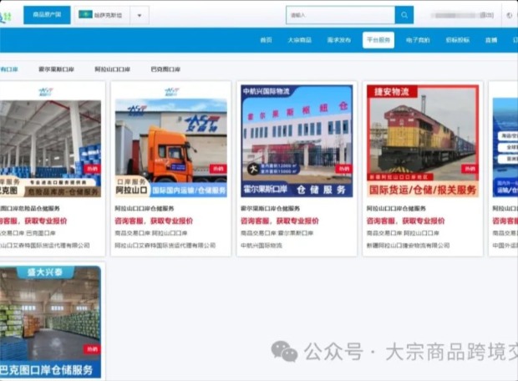This screenshot has width=518, height=381.
Task: Select the highlighted 平台服务 navigation item
Action: (x=378, y=40)
